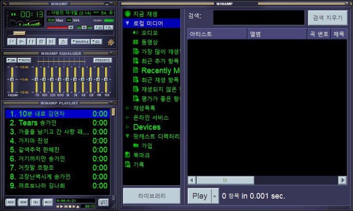Open the playlist LIST OPTS menu
The width and height of the screenshot is (353, 211).
click(104, 202)
